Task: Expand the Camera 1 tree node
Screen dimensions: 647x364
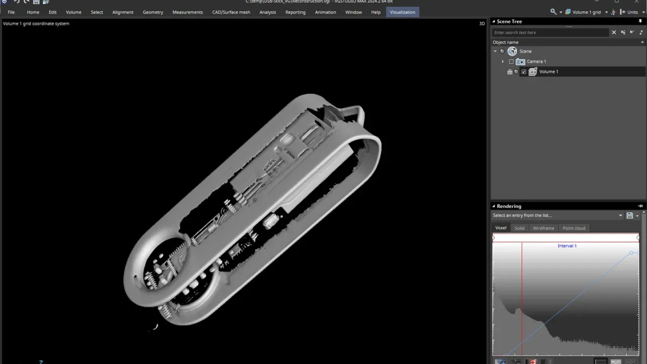Action: [502, 61]
